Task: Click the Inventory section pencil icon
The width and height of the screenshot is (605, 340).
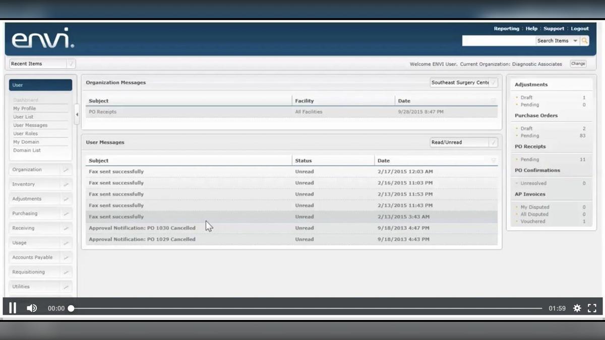Action: click(x=66, y=184)
